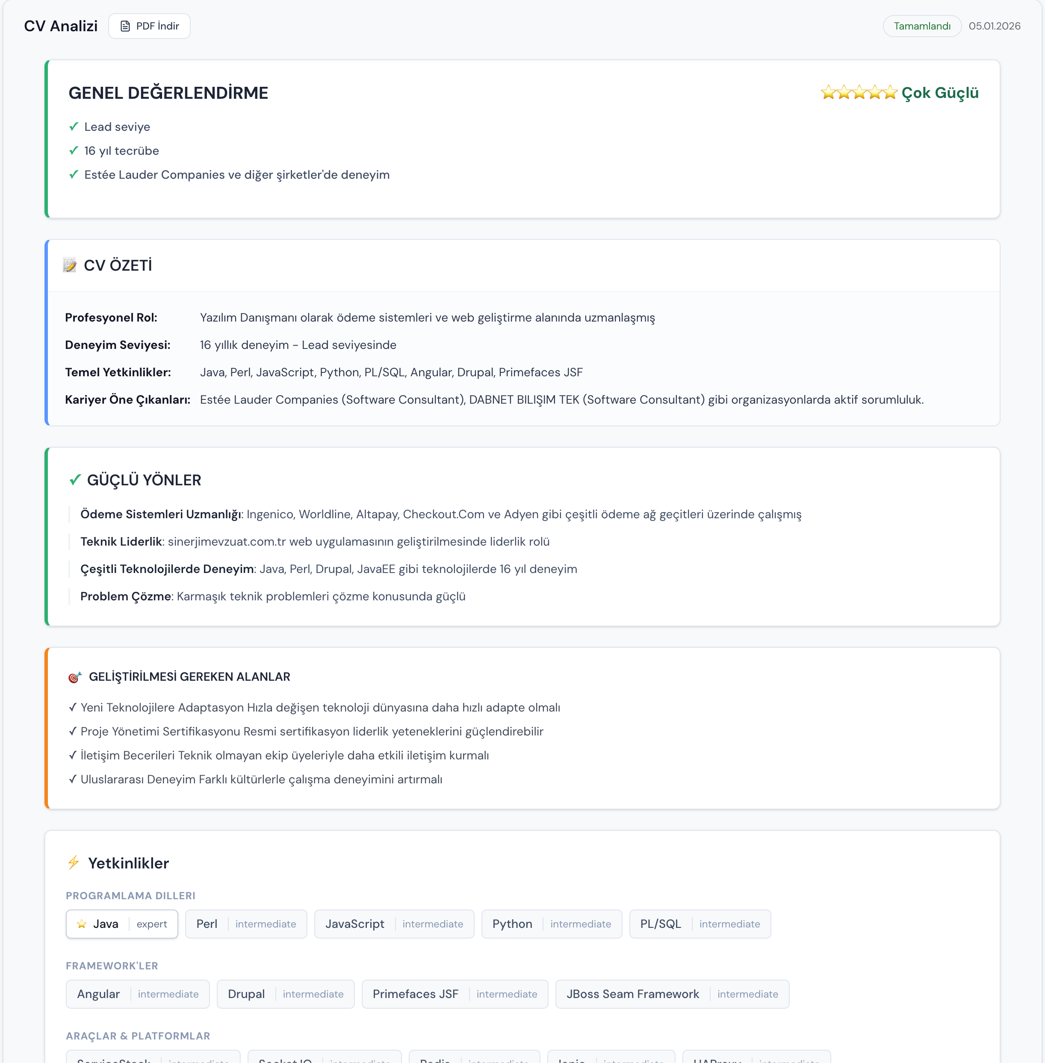Click the Temel Yetkinlikler label
Image resolution: width=1045 pixels, height=1063 pixels.
tap(118, 372)
